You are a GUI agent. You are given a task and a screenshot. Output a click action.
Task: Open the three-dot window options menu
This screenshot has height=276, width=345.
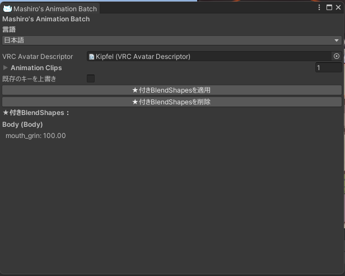[x=320, y=8]
